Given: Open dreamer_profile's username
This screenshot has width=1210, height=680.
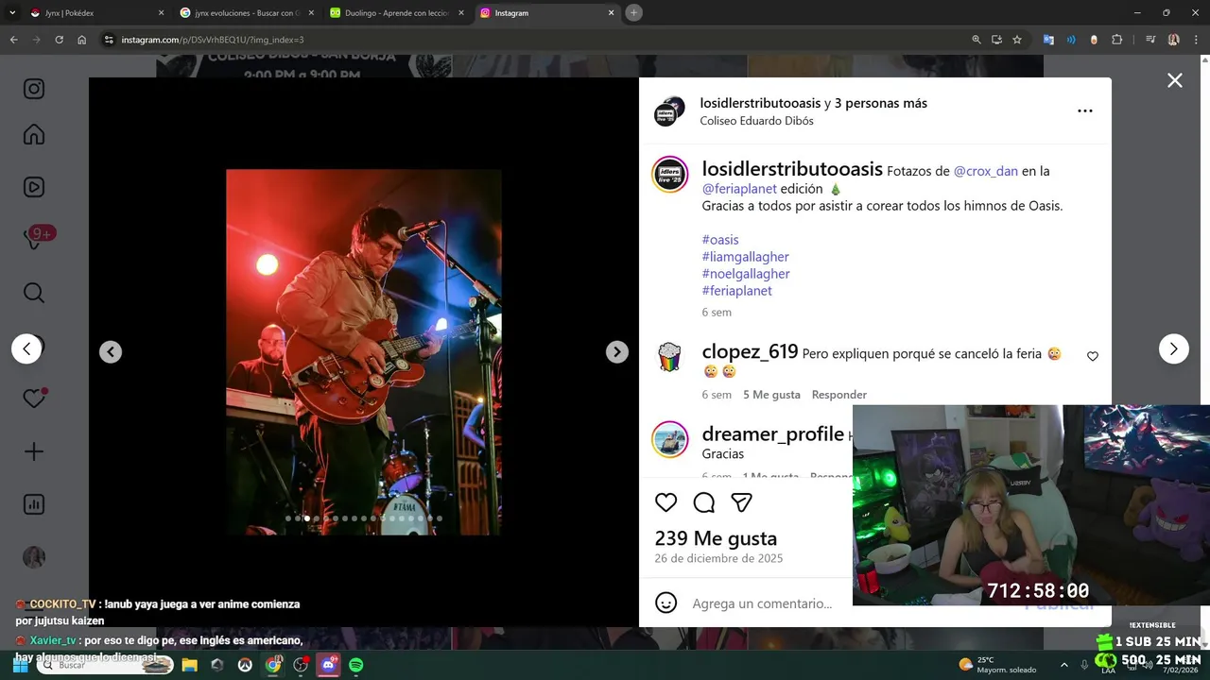Looking at the screenshot, I should coord(772,434).
